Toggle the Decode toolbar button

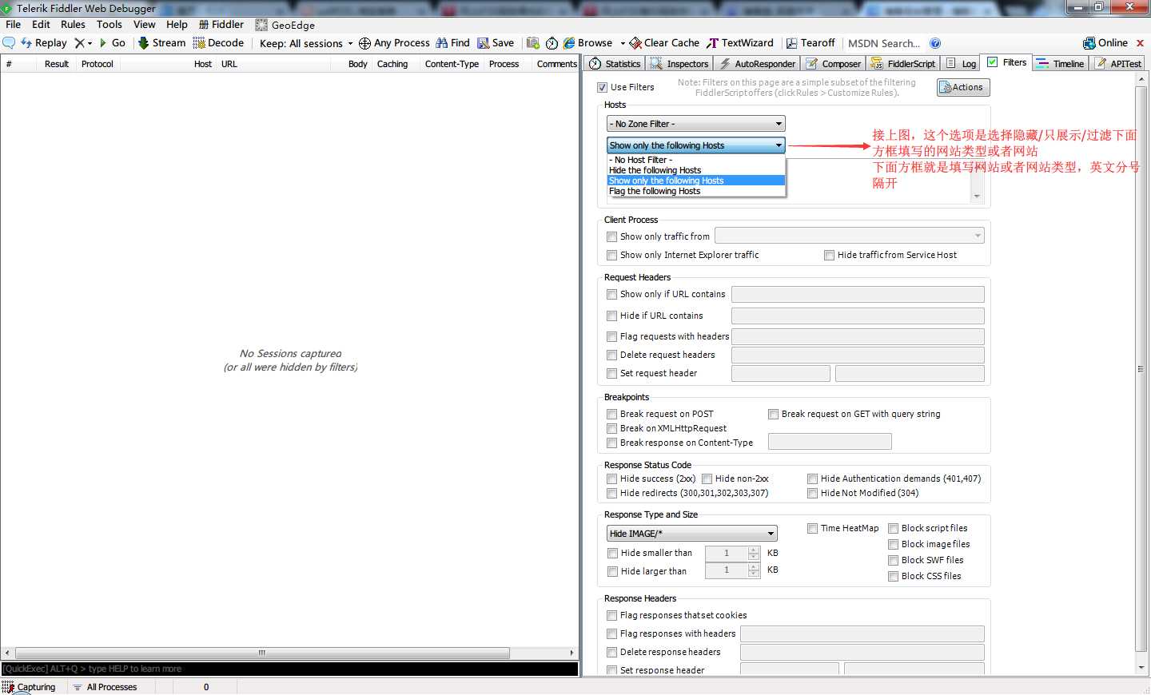218,43
